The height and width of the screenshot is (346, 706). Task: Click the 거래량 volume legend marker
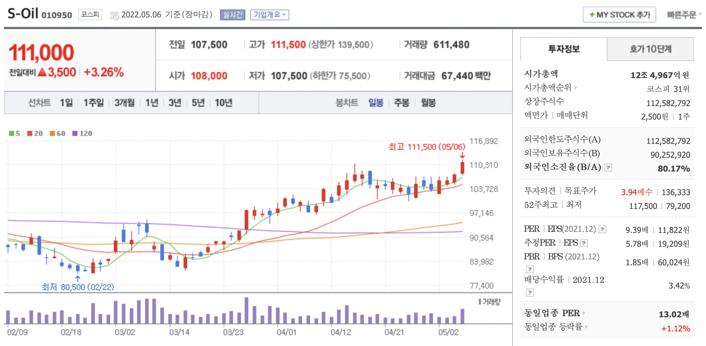coord(489,302)
